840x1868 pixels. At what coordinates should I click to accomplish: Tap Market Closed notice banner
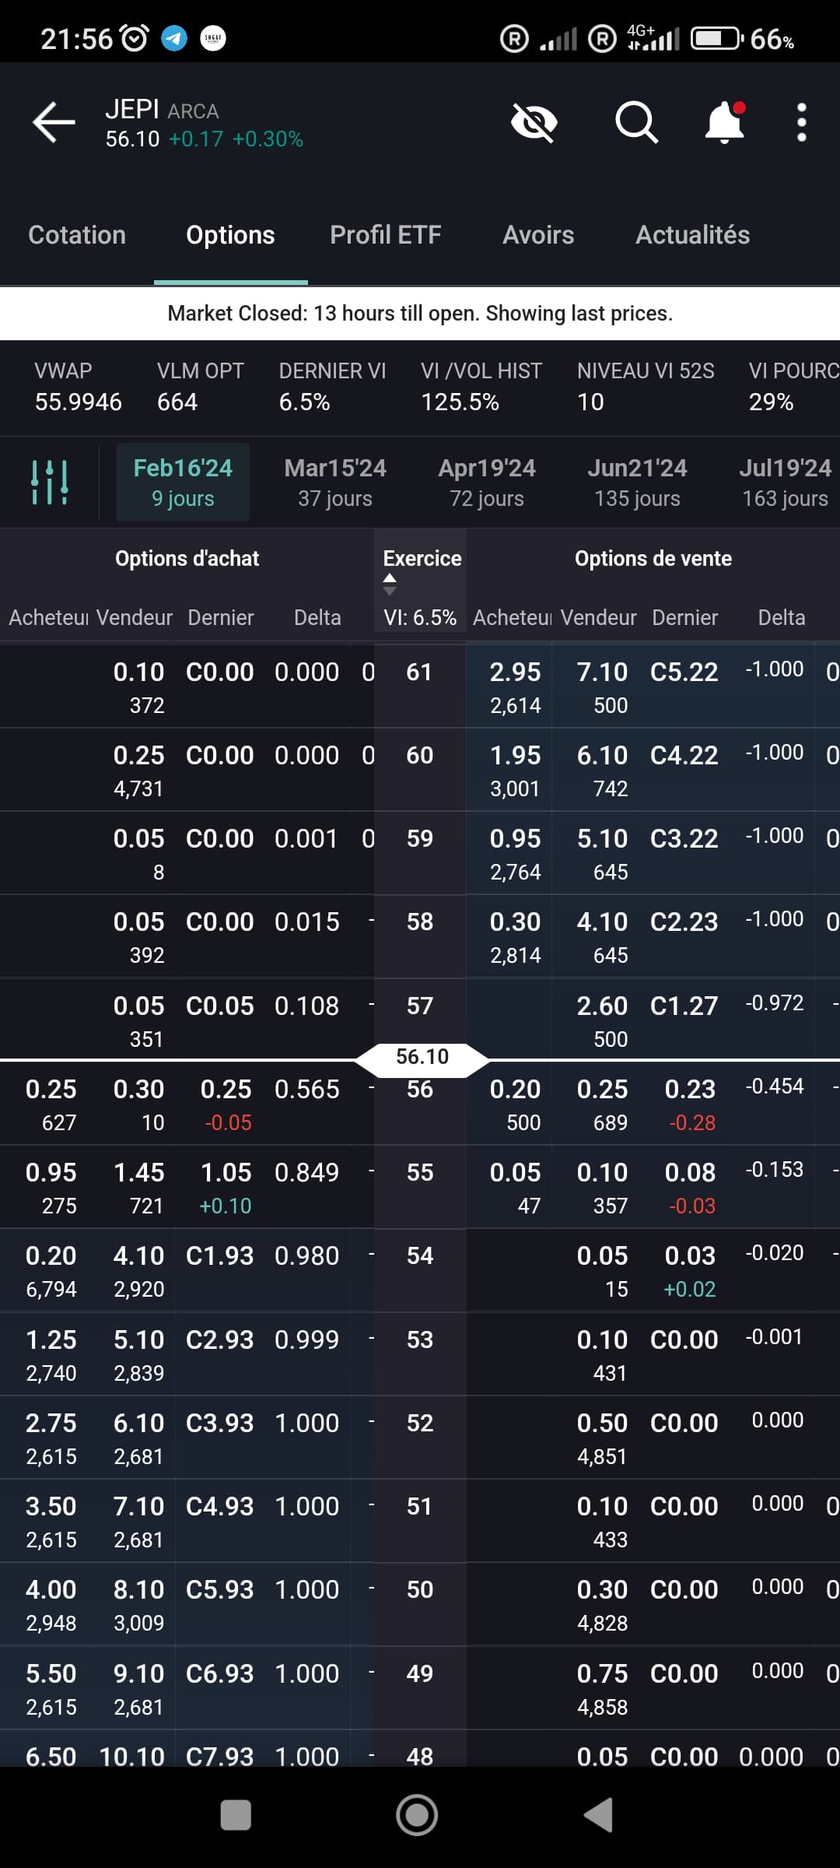pos(420,313)
